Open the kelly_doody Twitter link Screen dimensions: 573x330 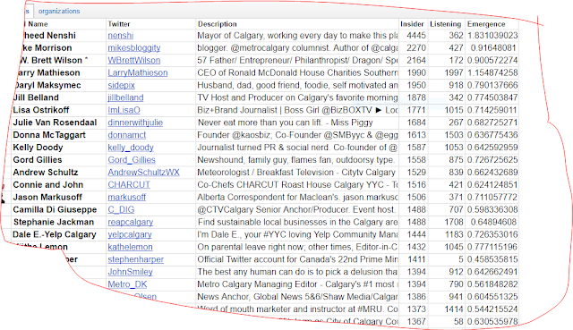coord(131,148)
